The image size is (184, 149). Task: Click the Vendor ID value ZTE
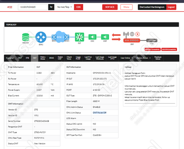tap(36, 110)
